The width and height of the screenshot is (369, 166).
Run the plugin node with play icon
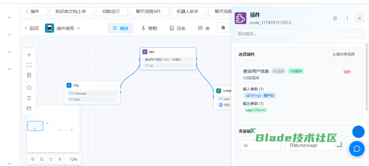[x=335, y=18]
